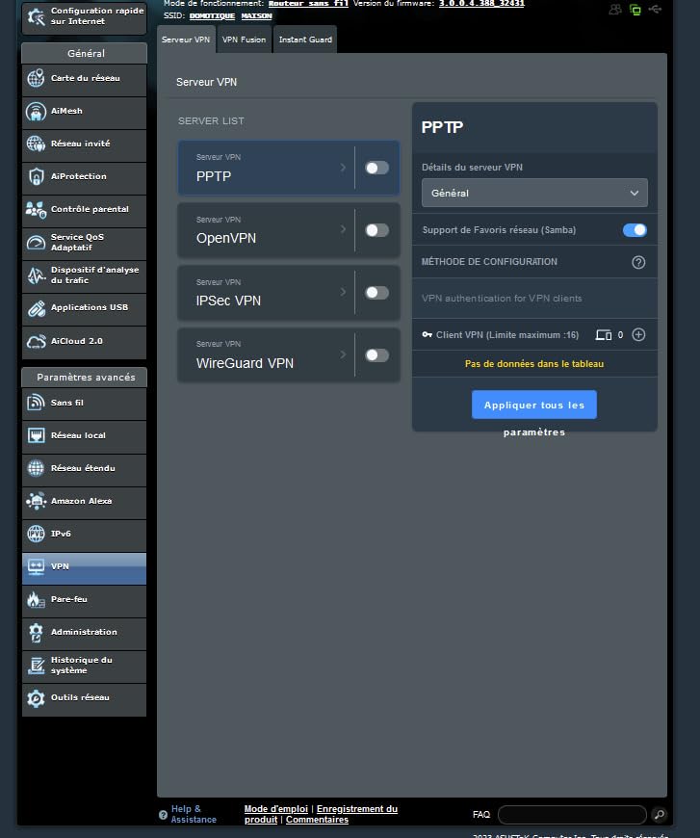Viewport: 700px width, 838px height.
Task: Open the AiCloud 2.0 cloud icon
Action: (36, 341)
